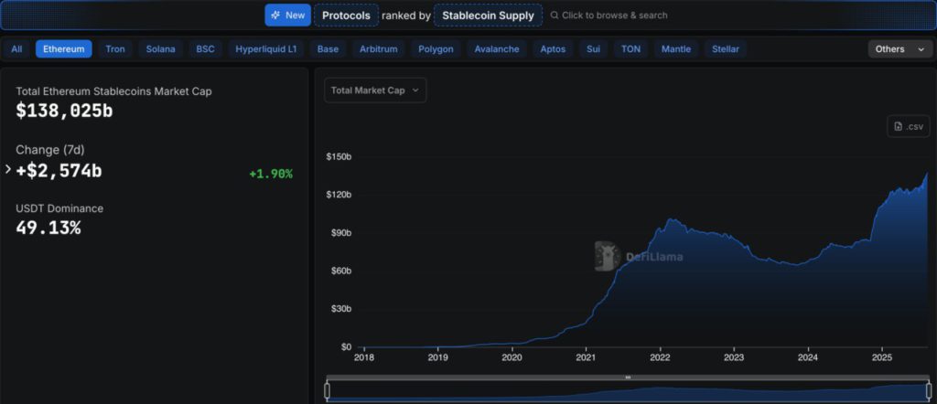
Task: Choose the Hyperliquid L1 chain tab
Action: (x=265, y=49)
